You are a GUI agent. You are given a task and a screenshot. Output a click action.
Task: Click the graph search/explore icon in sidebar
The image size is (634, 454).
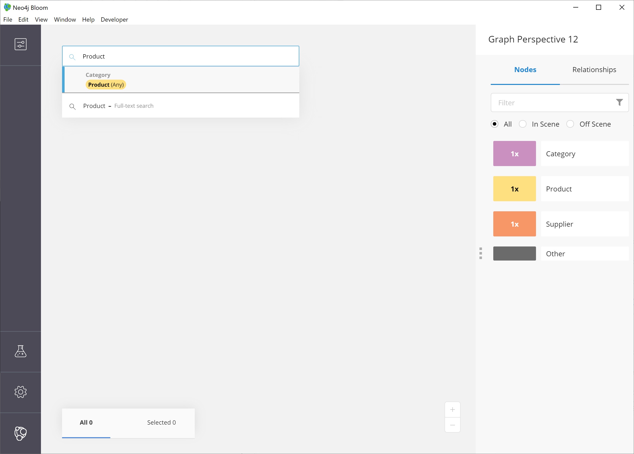click(21, 433)
